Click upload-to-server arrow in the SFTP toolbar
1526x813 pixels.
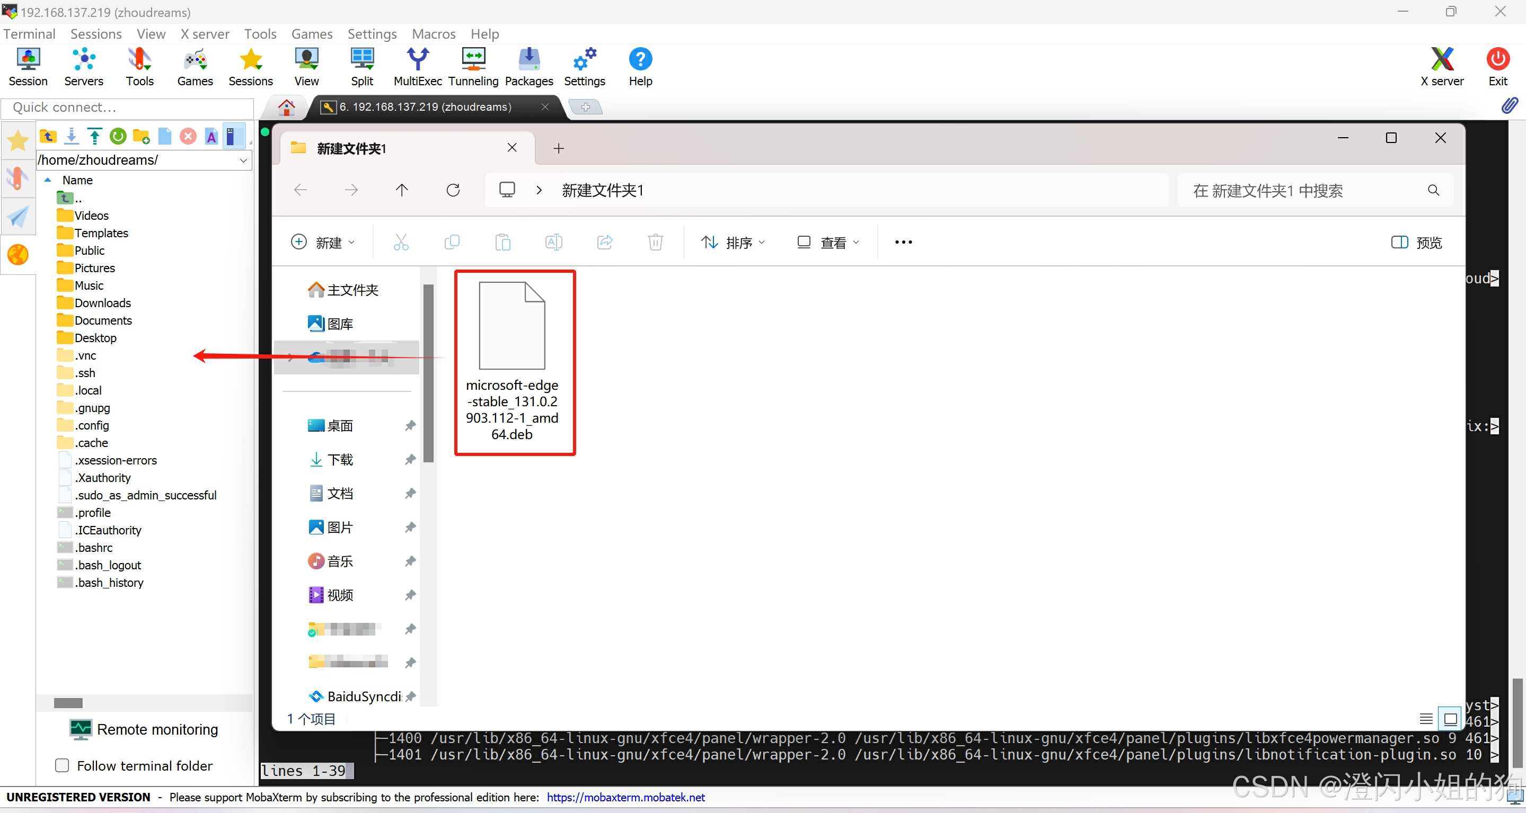95,137
